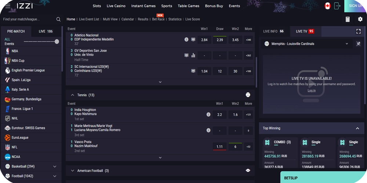
Task: Open statistics chart icon for GV Deportivo San Jose
Action: click(193, 55)
